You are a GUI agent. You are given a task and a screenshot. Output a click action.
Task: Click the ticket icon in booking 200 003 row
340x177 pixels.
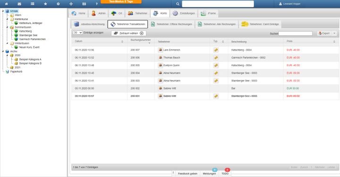(x=216, y=81)
